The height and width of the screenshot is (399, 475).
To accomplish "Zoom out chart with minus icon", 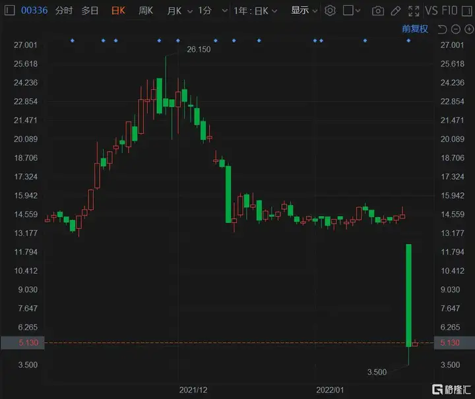I will coord(456,30).
